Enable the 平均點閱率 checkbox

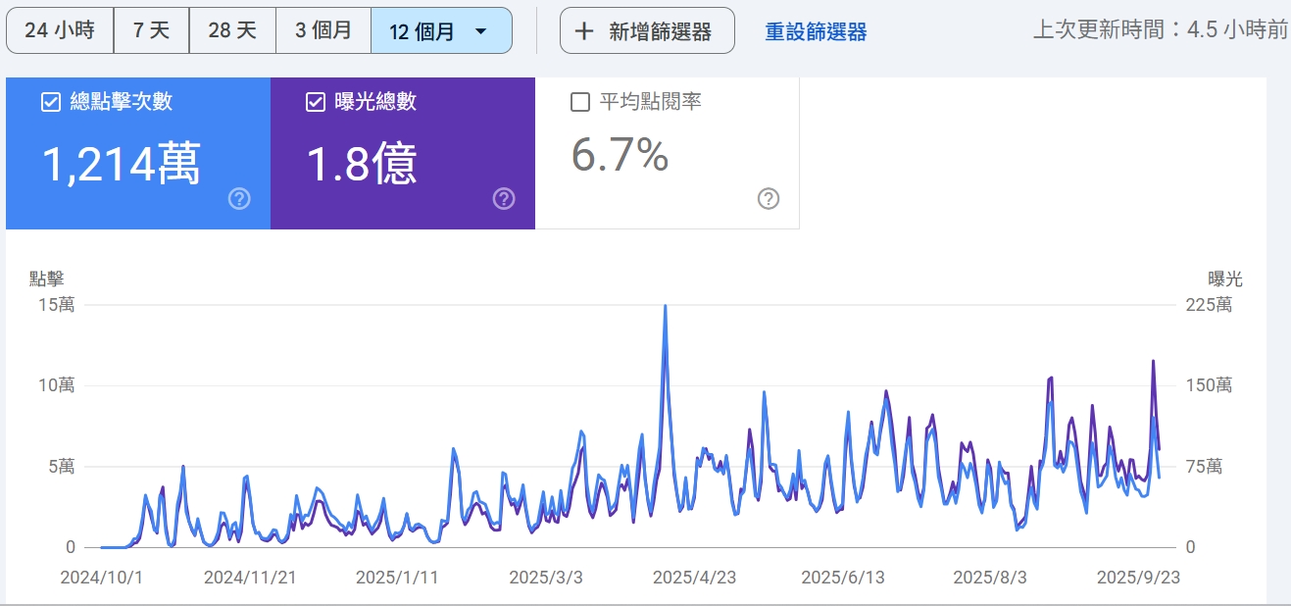[579, 100]
